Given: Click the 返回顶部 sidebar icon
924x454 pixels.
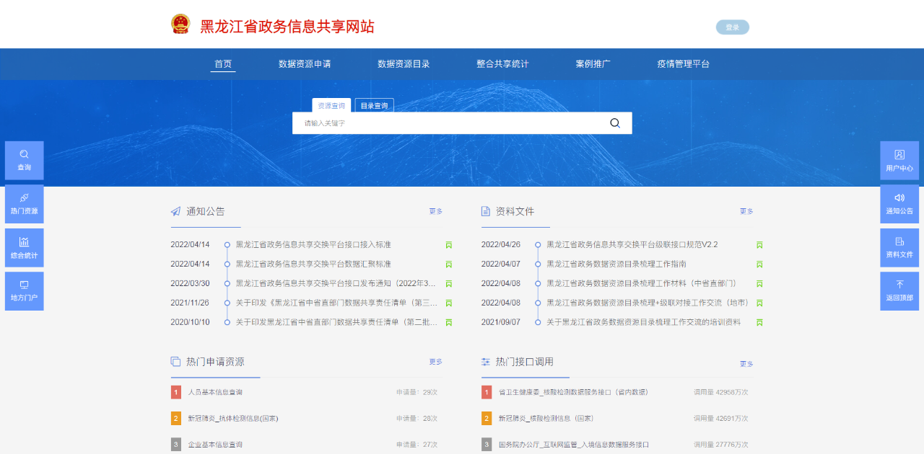Looking at the screenshot, I should point(899,291).
